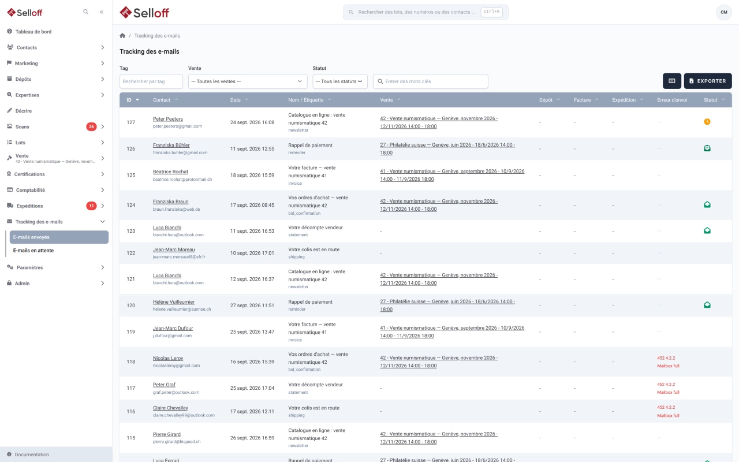
Task: Open contact Peter Peeters link
Action: (168, 119)
